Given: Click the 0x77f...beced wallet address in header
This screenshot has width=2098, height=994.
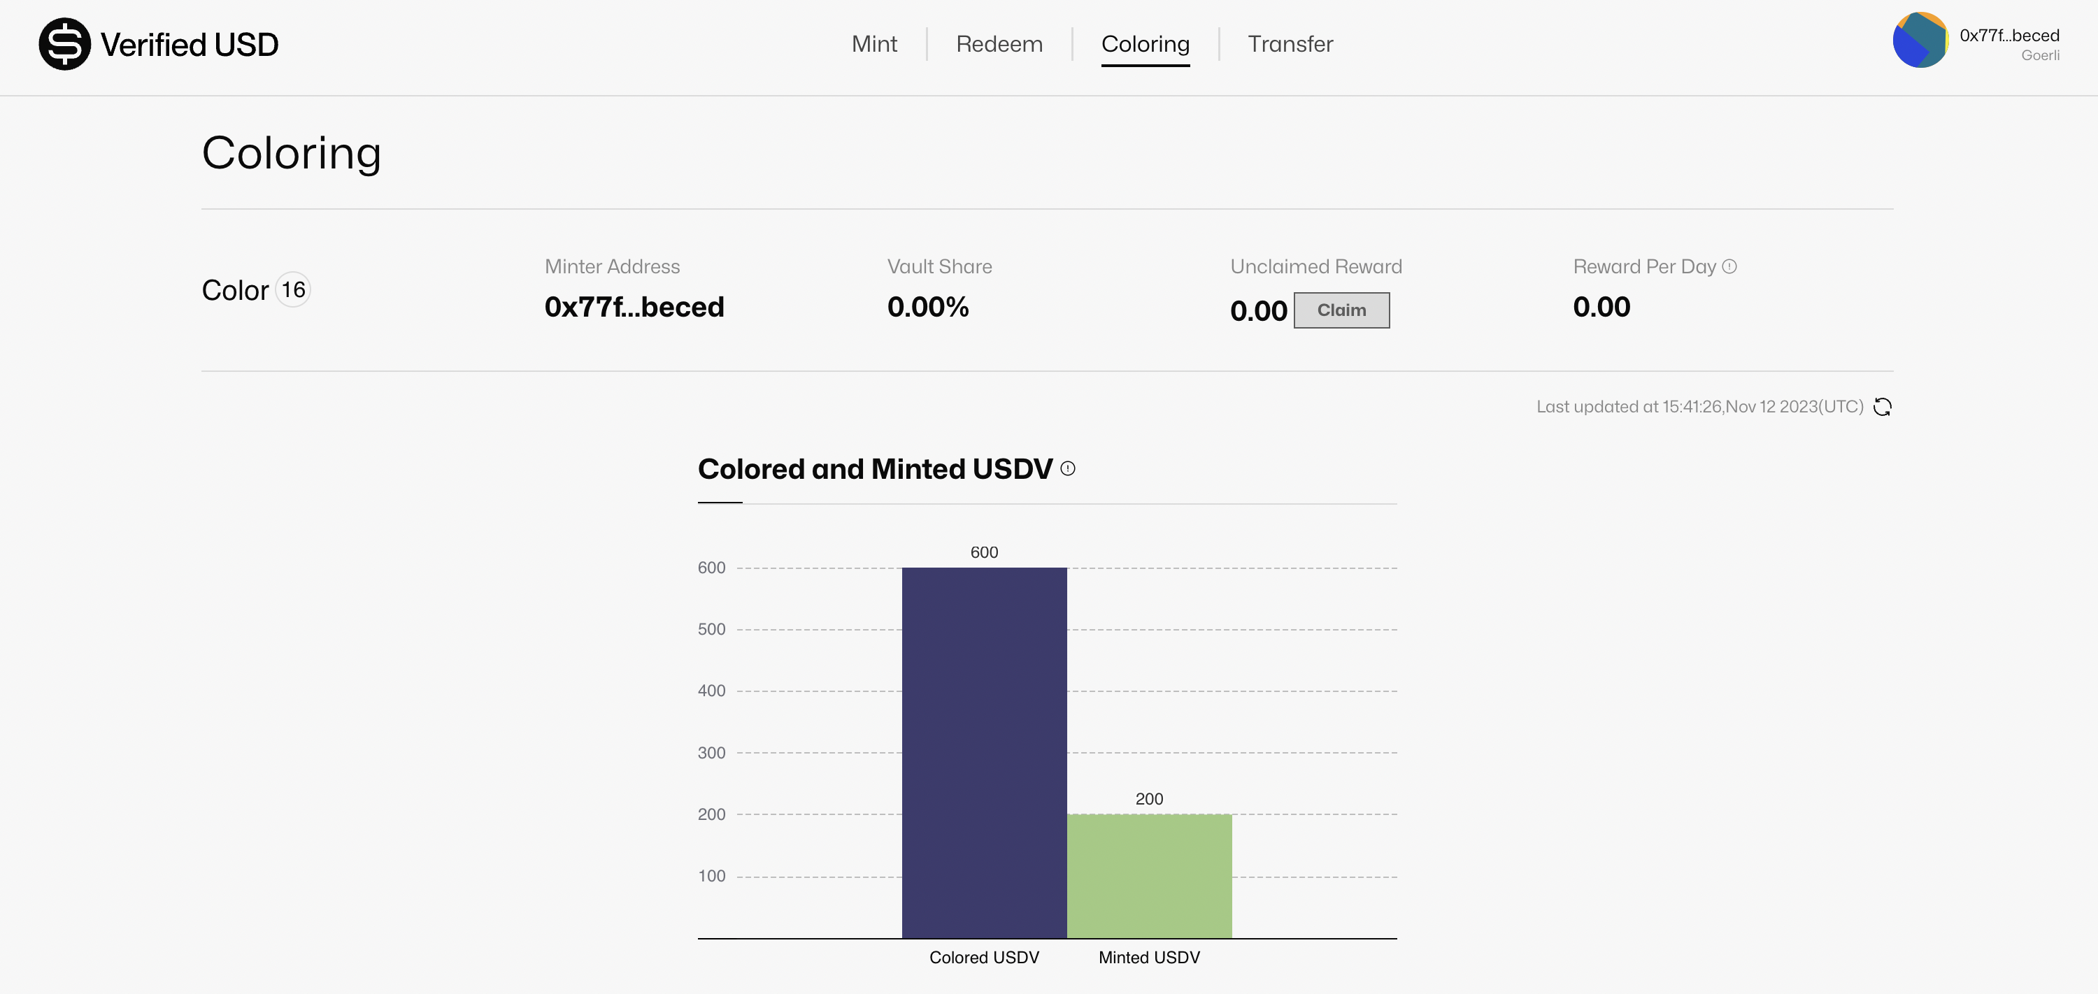Looking at the screenshot, I should pos(2008,36).
